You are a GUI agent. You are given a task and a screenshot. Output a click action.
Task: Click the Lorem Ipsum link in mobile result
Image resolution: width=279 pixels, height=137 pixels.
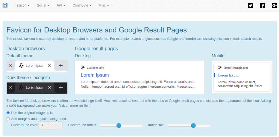coord(228,75)
